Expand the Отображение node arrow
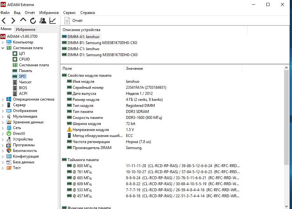 (3, 111)
